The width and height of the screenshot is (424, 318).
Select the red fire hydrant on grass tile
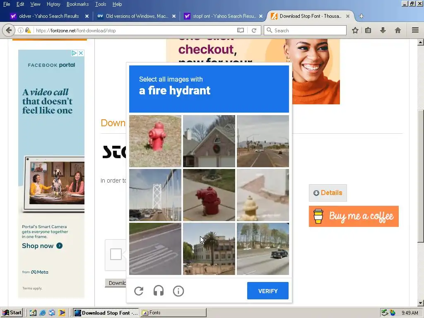tap(155, 141)
